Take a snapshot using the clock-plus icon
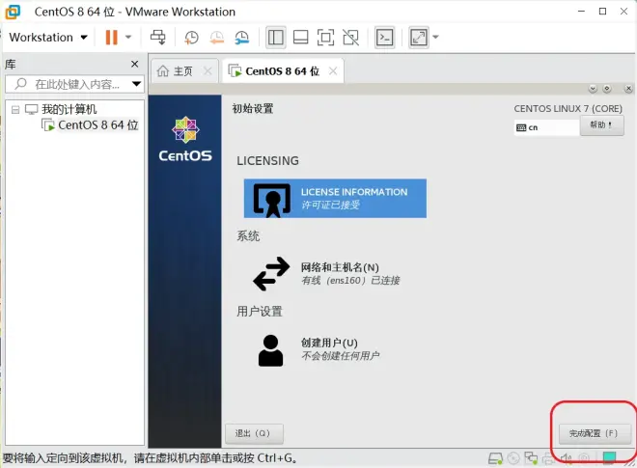This screenshot has width=637, height=468. [191, 38]
